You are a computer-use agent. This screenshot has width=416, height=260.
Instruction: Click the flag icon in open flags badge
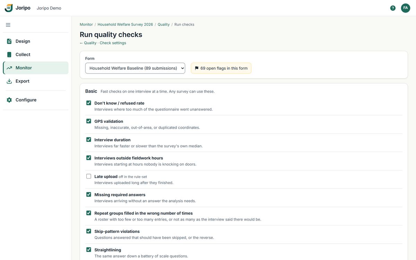(197, 68)
